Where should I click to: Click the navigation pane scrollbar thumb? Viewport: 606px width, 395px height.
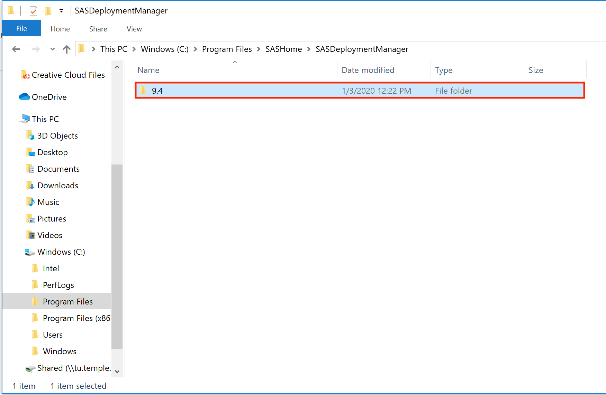point(117,257)
